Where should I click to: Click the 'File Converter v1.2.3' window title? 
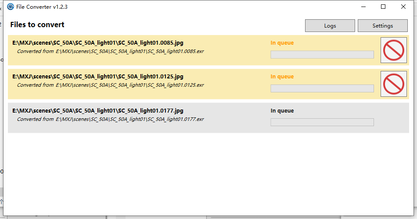tap(42, 7)
